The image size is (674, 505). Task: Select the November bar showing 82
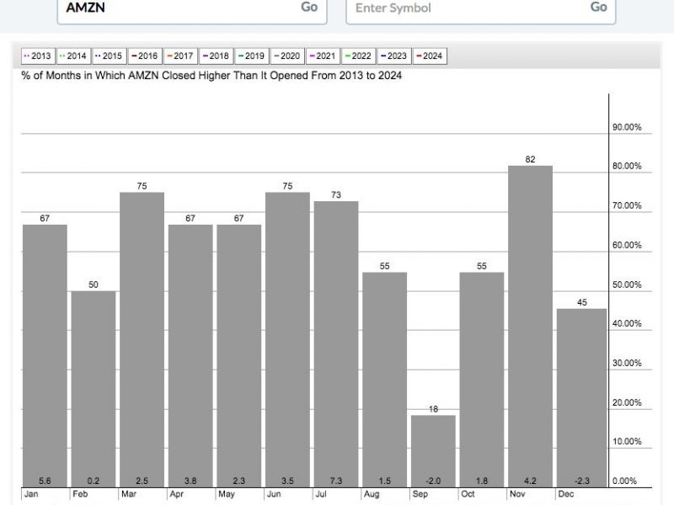(531, 327)
